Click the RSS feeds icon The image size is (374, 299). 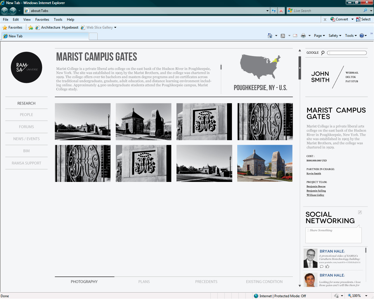coord(283,36)
